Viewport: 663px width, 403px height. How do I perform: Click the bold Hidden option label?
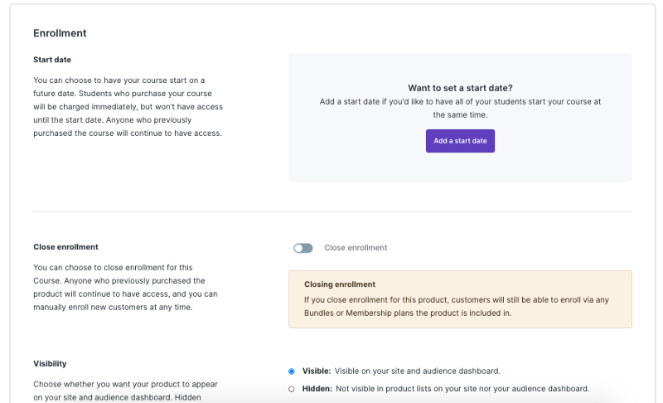(x=317, y=388)
